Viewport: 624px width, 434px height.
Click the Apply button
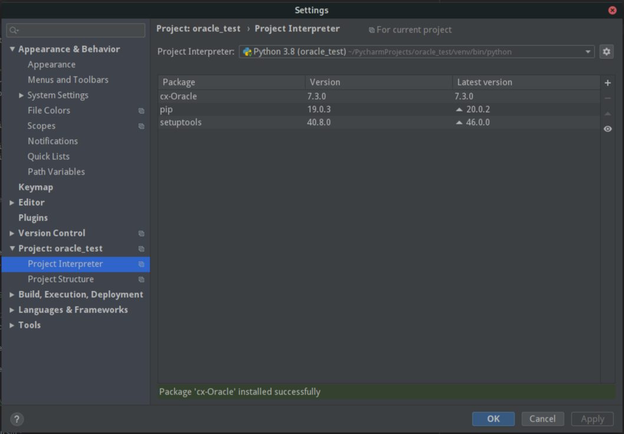(592, 419)
